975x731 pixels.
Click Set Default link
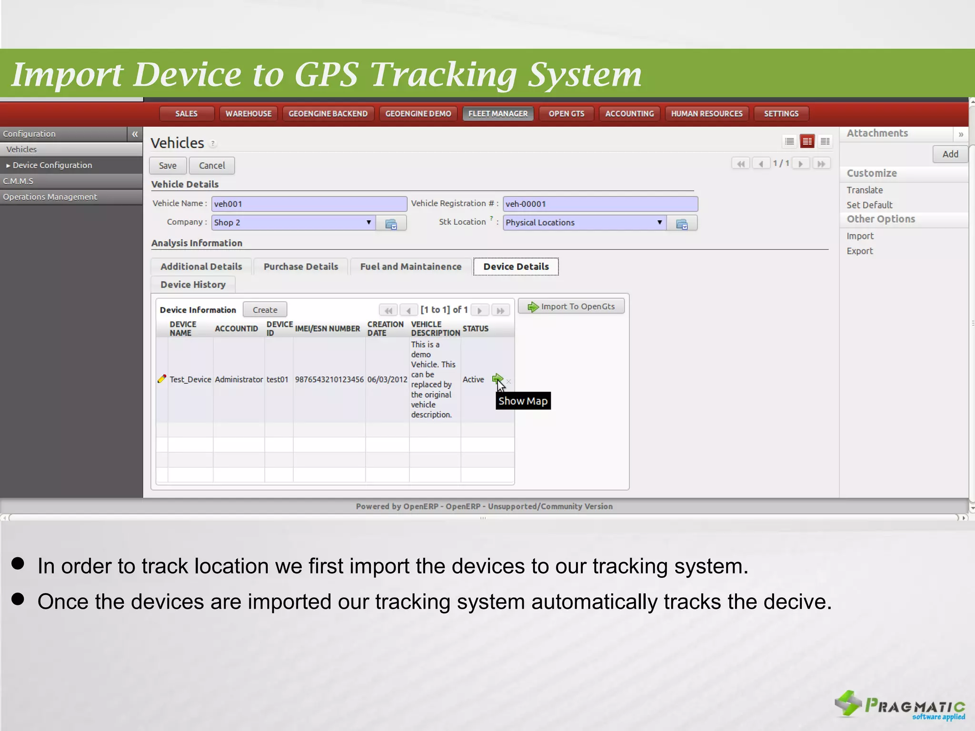point(869,205)
